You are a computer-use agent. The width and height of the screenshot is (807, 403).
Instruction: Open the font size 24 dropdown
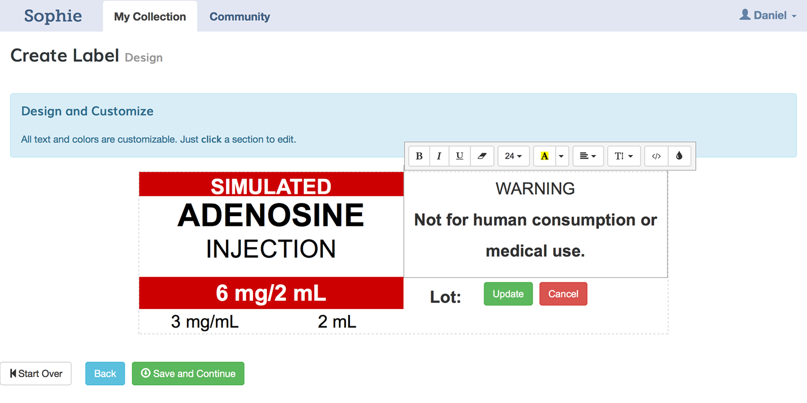coord(513,156)
